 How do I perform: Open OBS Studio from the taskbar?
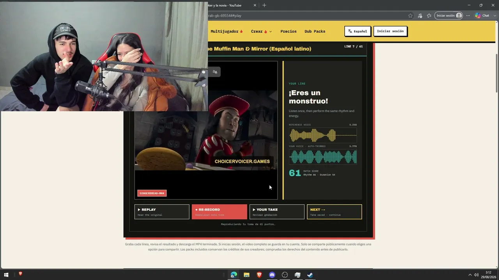pos(285,275)
